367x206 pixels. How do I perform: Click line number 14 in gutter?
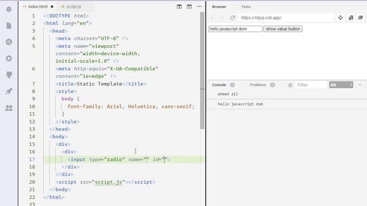tap(32, 136)
